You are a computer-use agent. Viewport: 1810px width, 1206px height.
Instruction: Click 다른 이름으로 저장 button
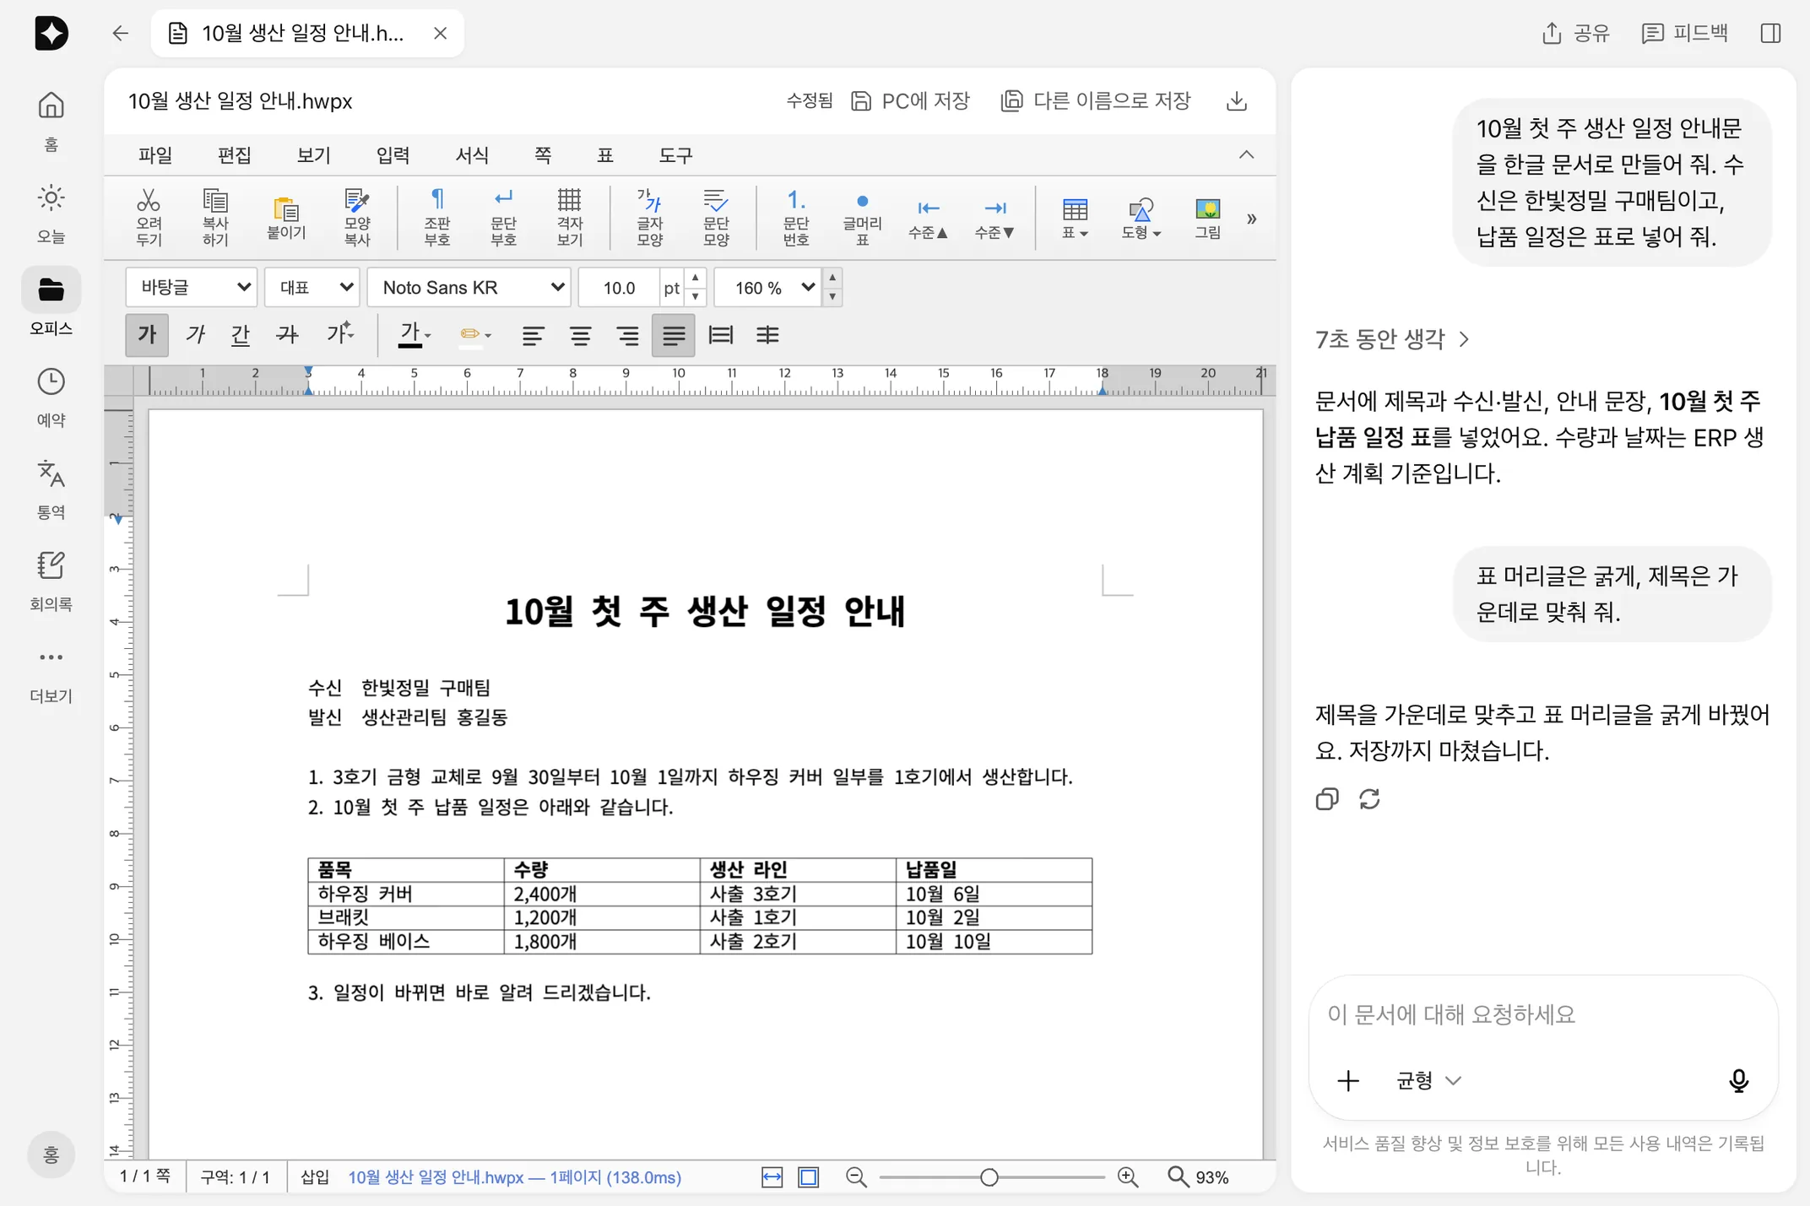point(1096,101)
